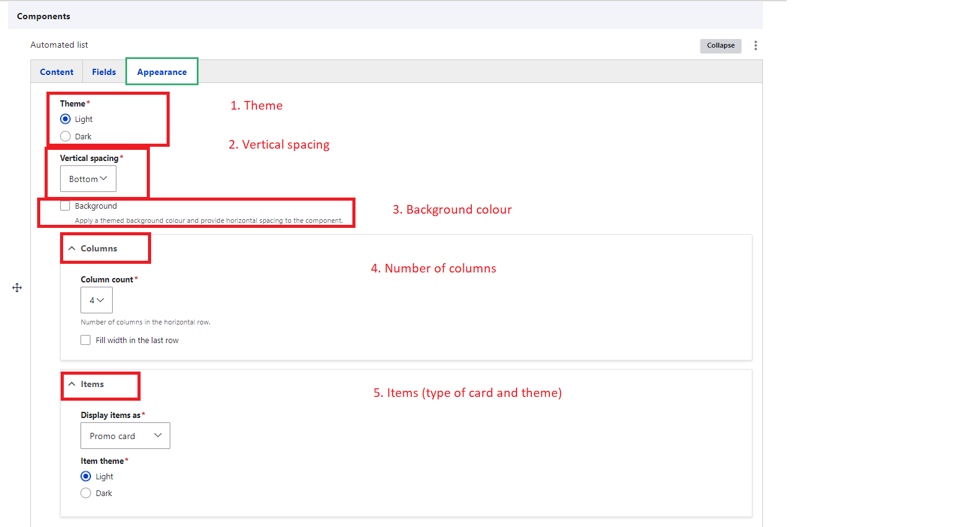Open the Vertical spacing dropdown

[x=88, y=179]
